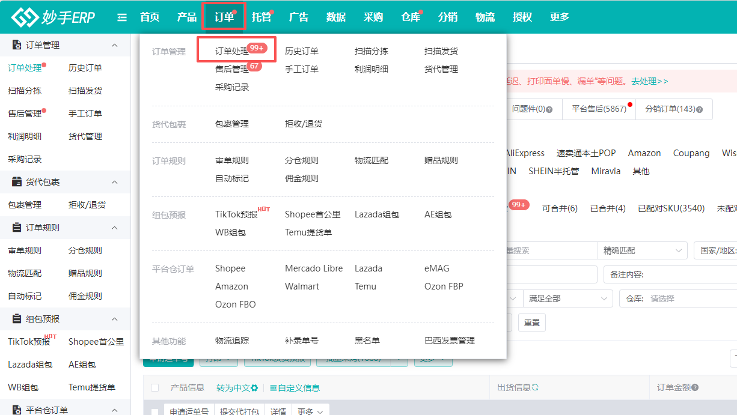
Task: Open the 精确匹配 dropdown
Action: pos(642,250)
